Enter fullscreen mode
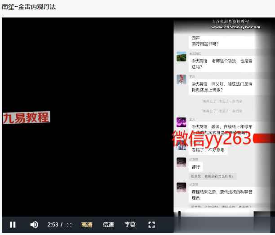The height and width of the screenshot is (235, 275). coord(151,224)
